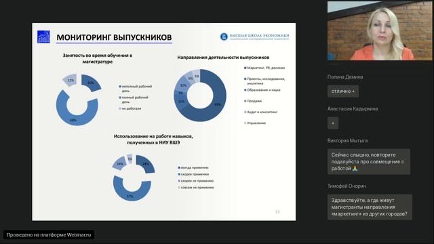Image resolution: width=434 pixels, height=244 pixels.
Task: Select legend entry 'Управление'
Action: click(255, 123)
